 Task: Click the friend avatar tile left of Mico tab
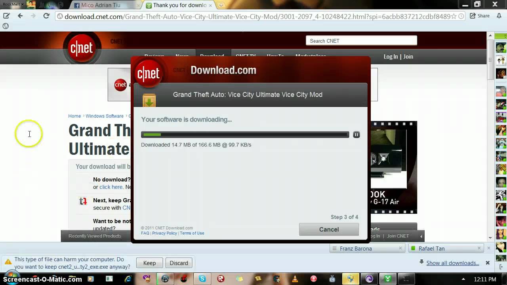tap(31, 5)
